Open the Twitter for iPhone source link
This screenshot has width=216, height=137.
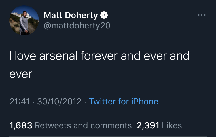tap(124, 102)
